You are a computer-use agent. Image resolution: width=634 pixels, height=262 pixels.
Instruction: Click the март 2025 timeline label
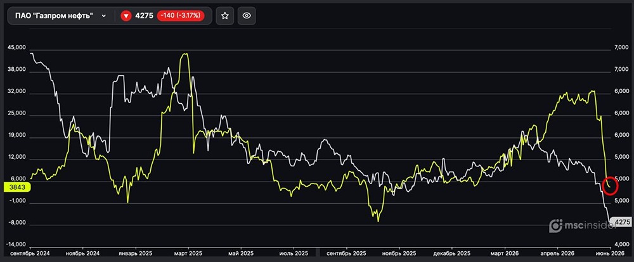coord(188,254)
